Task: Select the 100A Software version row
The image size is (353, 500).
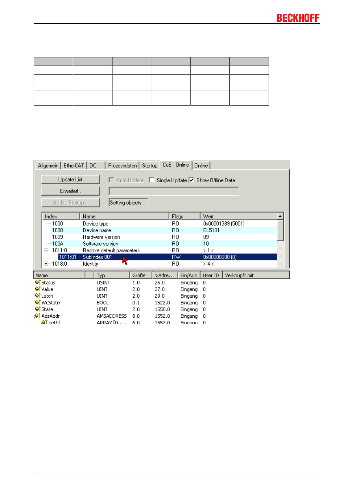Action: [160, 244]
